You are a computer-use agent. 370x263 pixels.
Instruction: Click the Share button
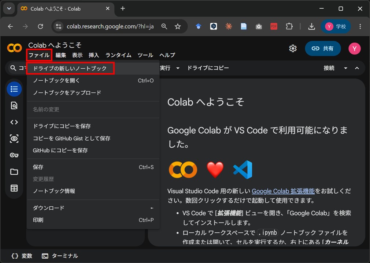323,49
